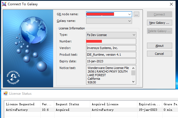Click the license Number field

click(x=111, y=41)
